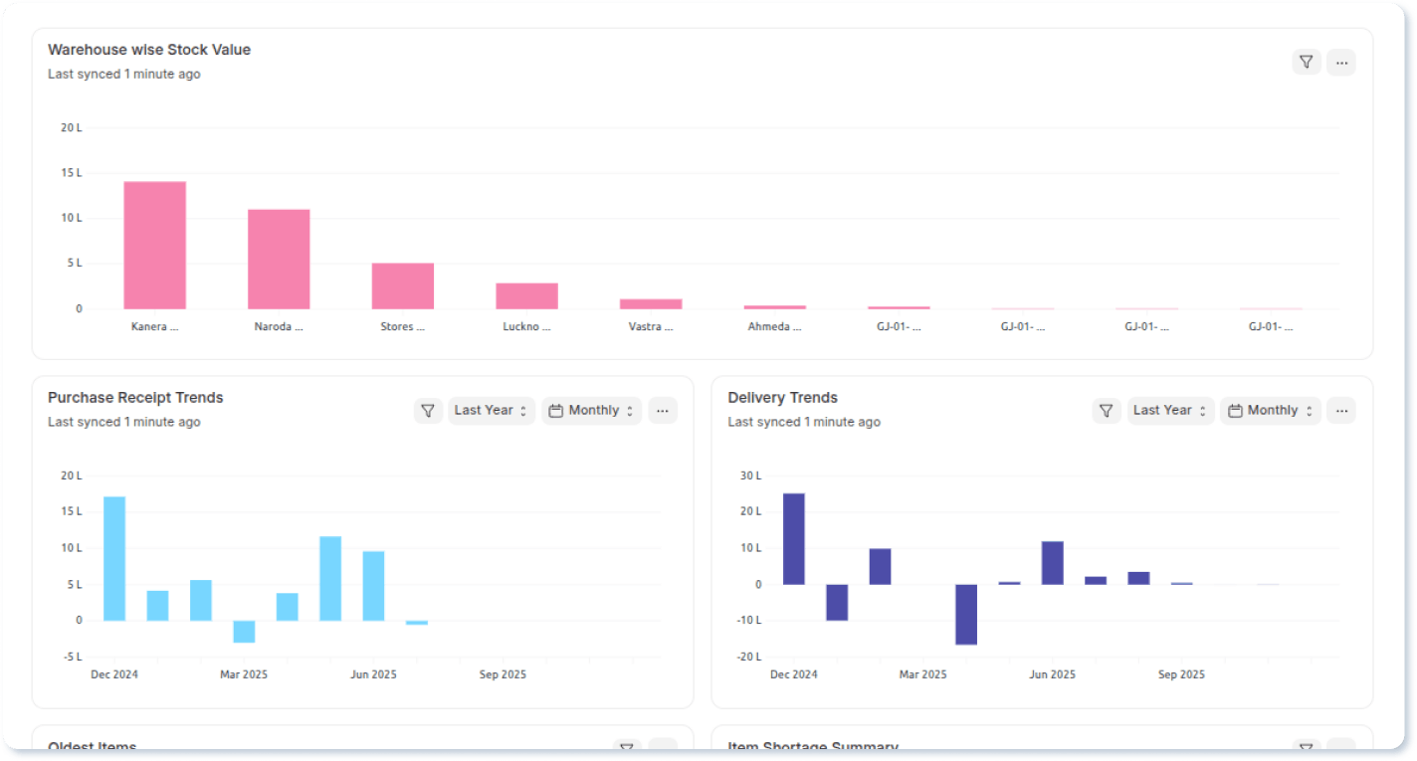Open Monthly frequency dropdown on Purchase Receipt Trends

(592, 410)
